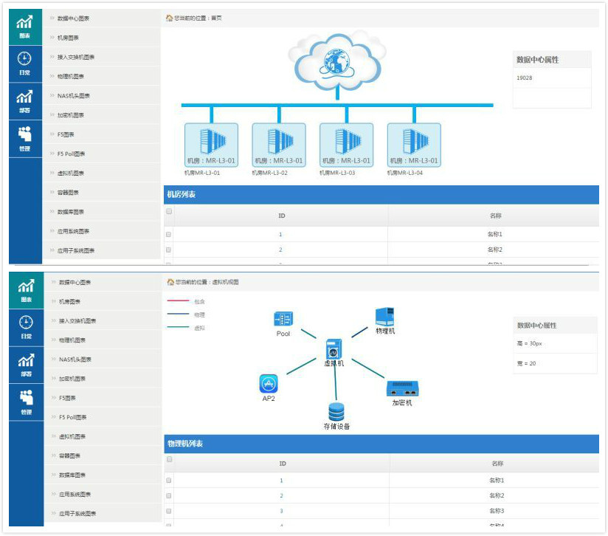The width and height of the screenshot is (608, 536).
Task: Open 图表 sidebar section on the 首页 page
Action: coord(25,27)
